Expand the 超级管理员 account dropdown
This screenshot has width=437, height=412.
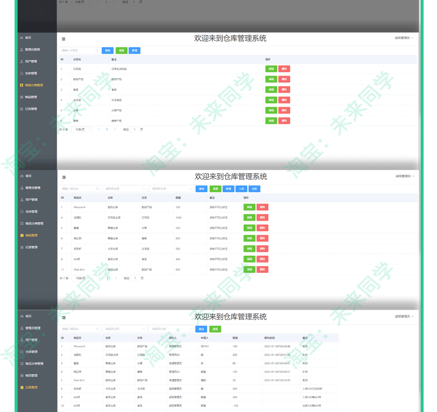405,176
